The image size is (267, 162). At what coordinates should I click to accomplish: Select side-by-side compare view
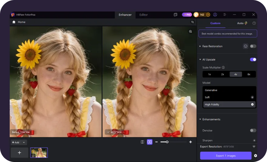pos(150,142)
